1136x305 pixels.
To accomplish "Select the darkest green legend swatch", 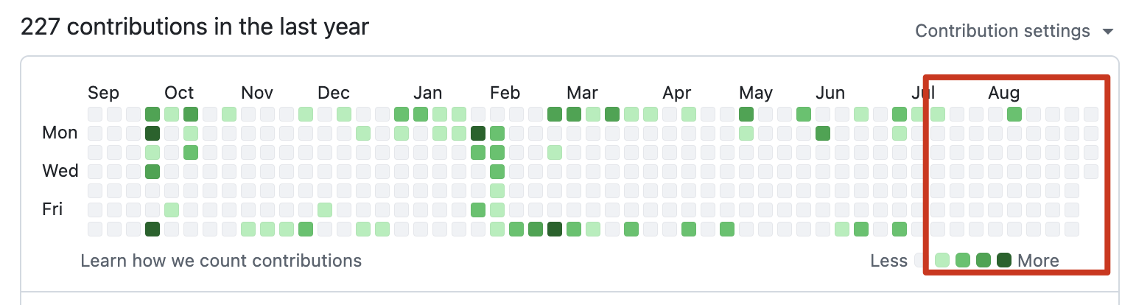I will [1003, 260].
